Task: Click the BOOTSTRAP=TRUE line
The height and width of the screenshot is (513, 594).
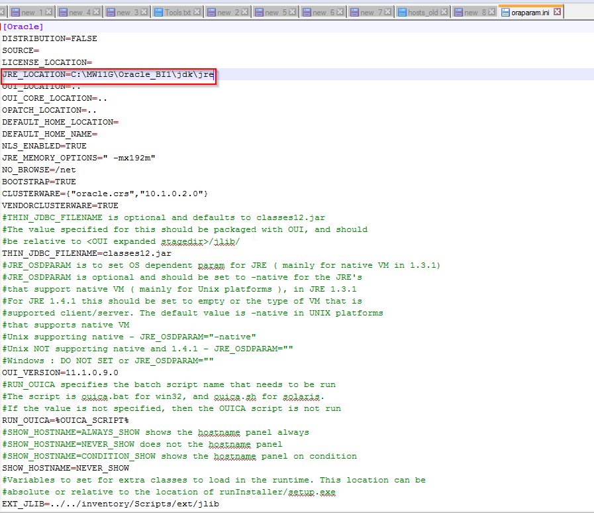Action: [x=39, y=182]
